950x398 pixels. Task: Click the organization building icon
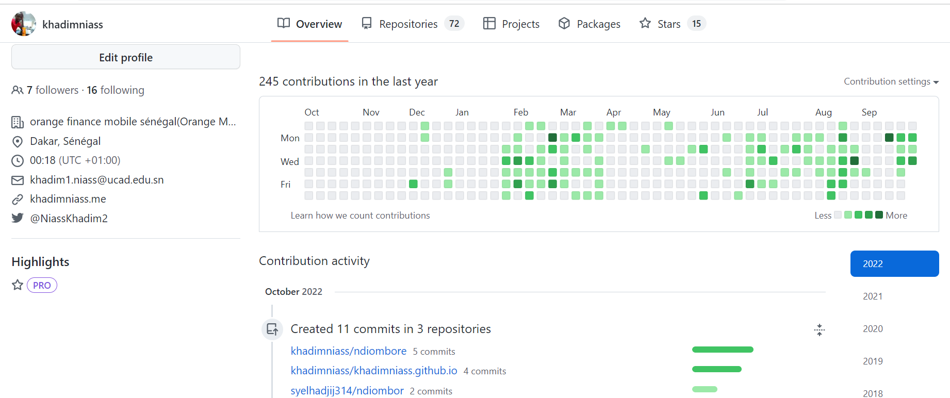[18, 122]
